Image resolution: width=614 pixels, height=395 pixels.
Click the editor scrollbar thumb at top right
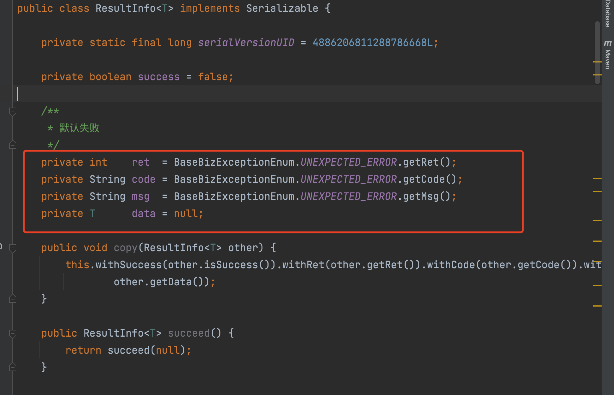coord(597,52)
